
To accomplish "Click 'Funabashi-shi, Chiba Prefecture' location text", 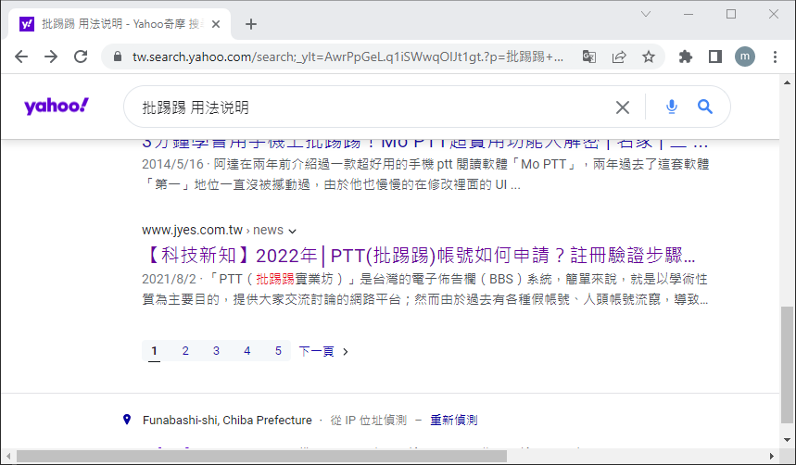I will [x=227, y=420].
